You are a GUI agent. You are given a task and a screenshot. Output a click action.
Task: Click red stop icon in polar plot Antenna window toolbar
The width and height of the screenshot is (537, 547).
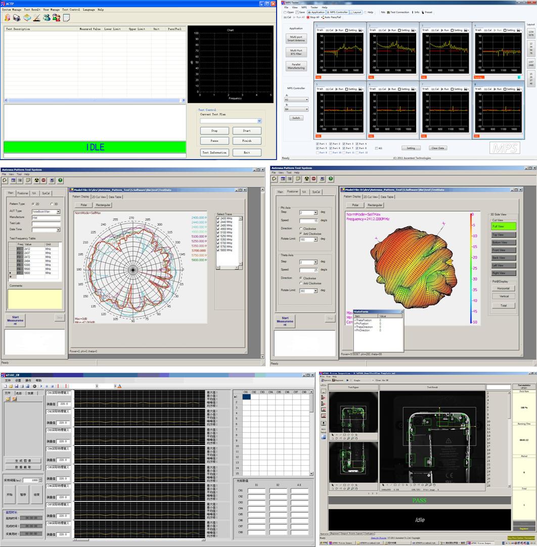(43, 180)
